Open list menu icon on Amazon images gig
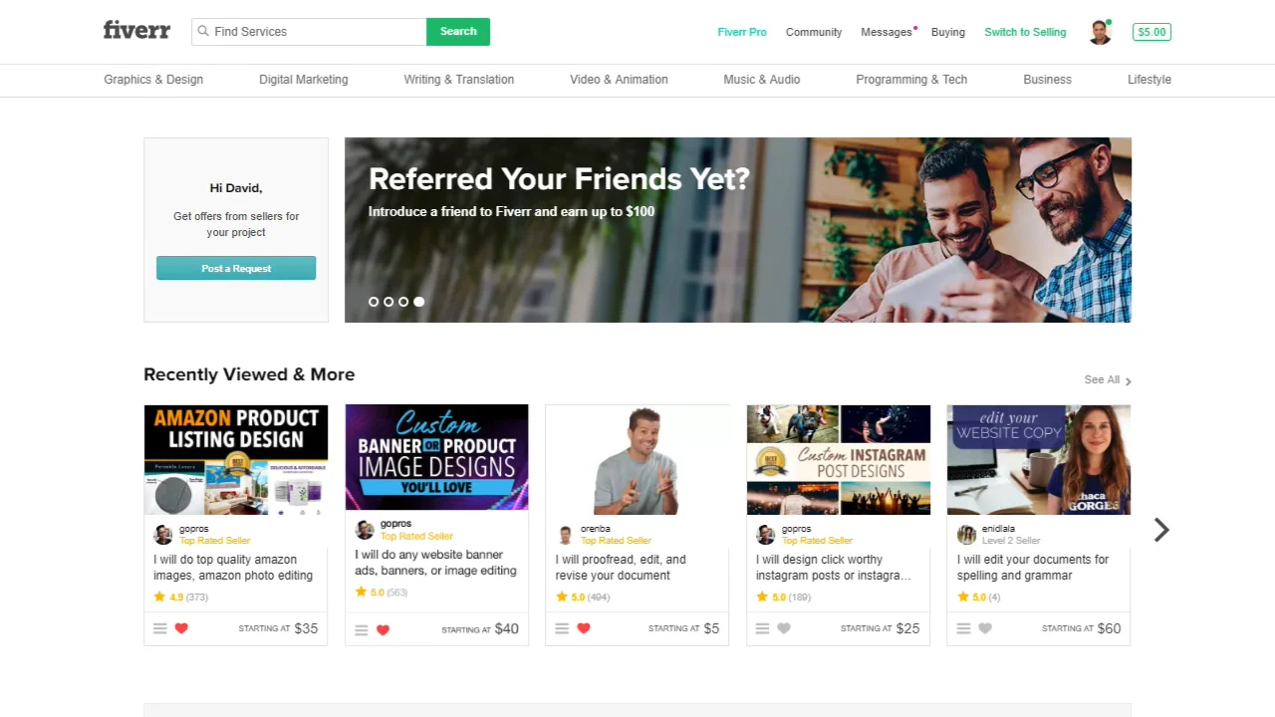 159,628
